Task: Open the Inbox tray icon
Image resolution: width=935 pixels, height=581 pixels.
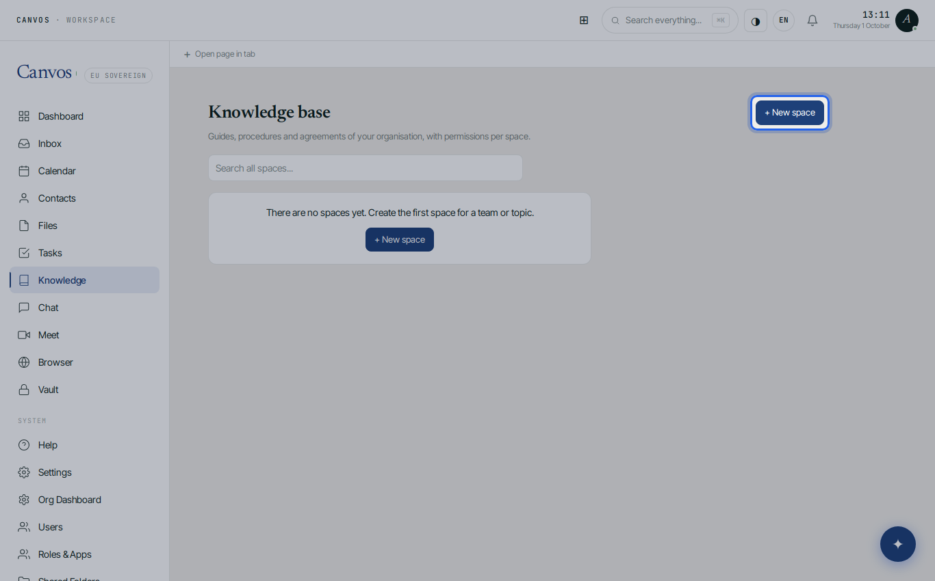Action: point(24,144)
